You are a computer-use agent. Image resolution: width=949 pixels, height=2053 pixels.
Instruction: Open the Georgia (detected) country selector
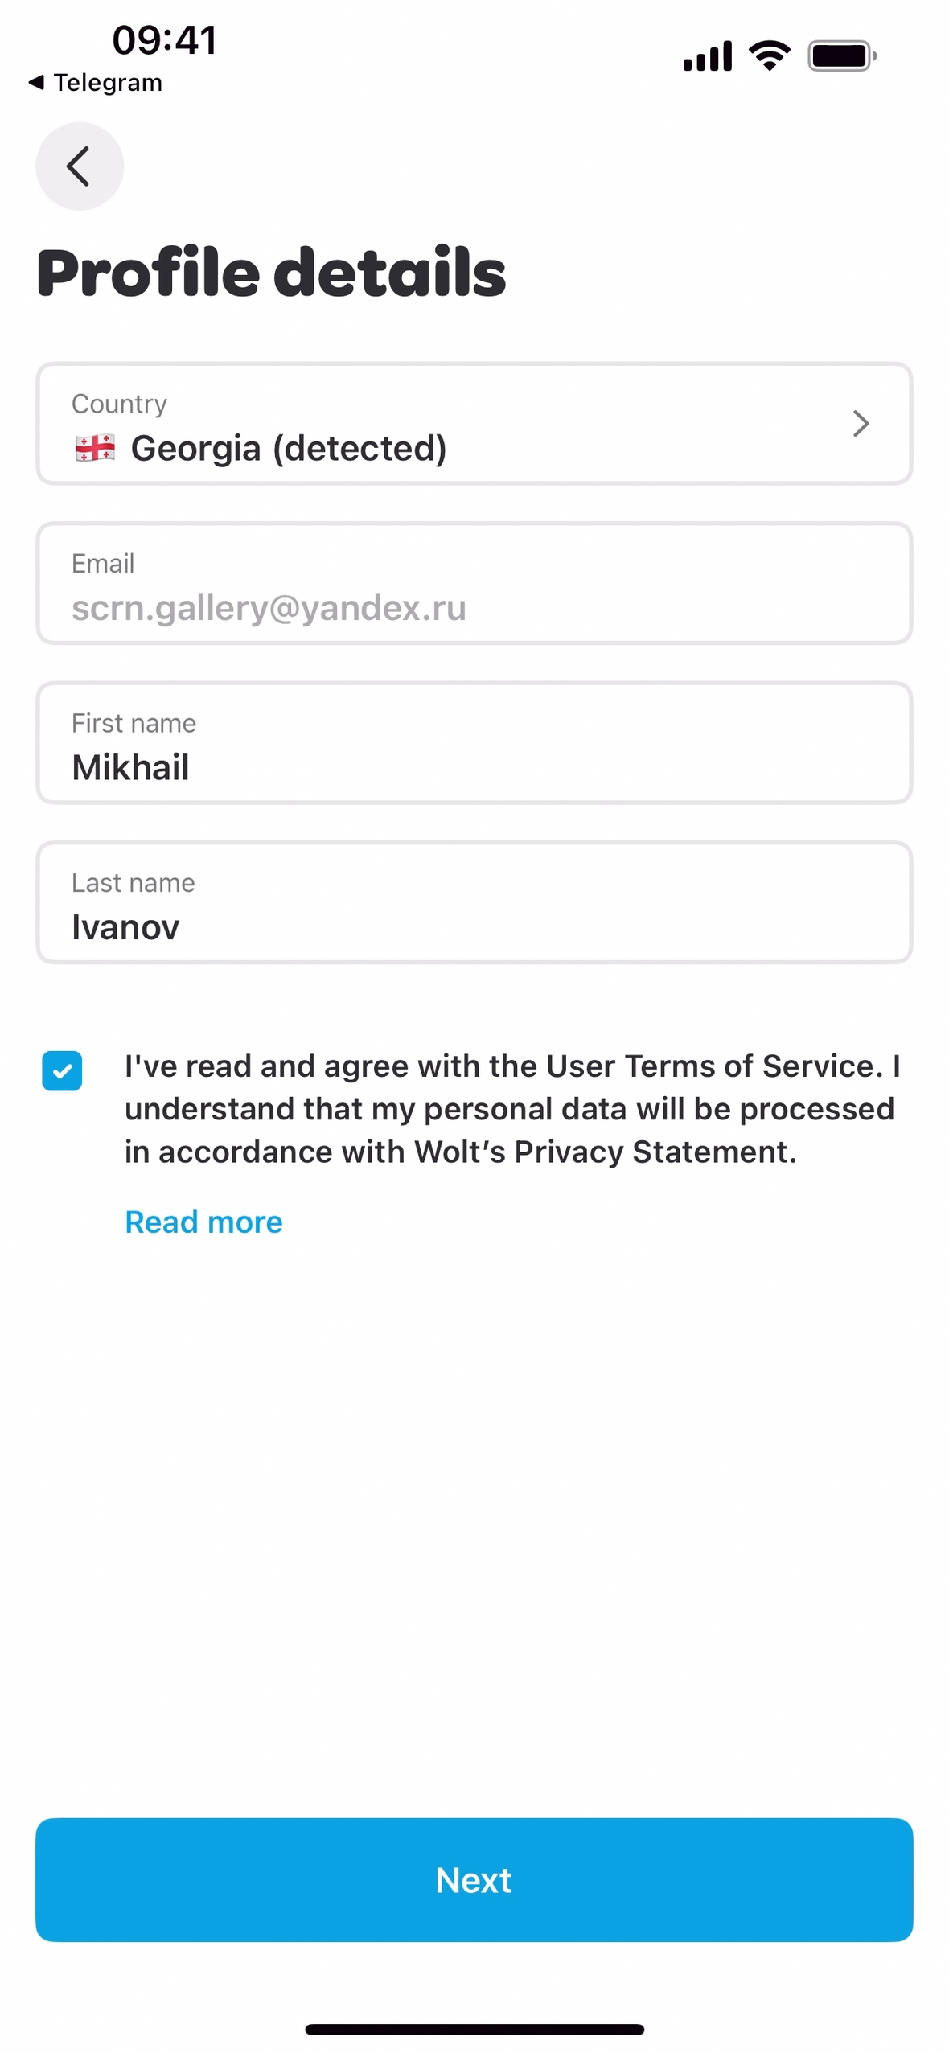(x=473, y=424)
